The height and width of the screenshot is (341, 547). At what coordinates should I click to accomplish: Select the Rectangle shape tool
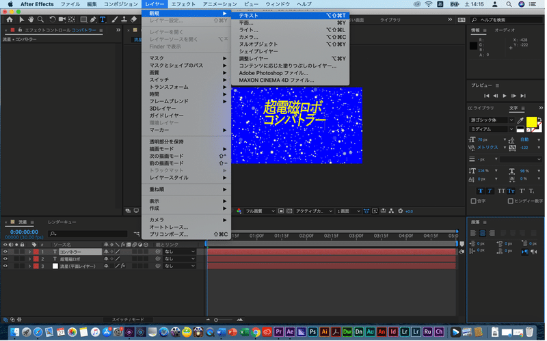tap(83, 20)
